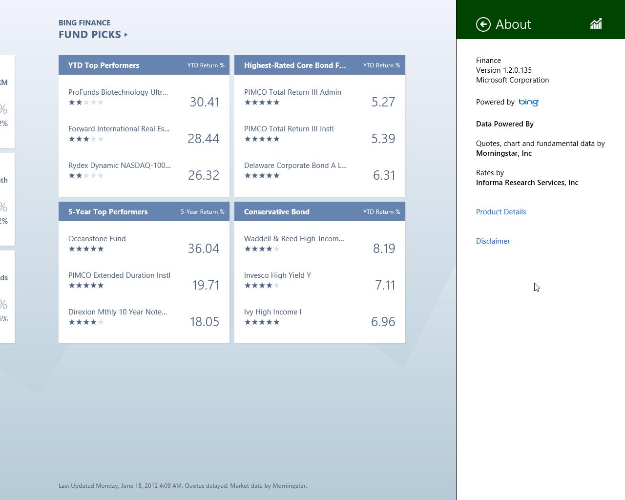The width and height of the screenshot is (625, 500).
Task: Click star rating under Oceanstone Fund
Action: tap(86, 249)
